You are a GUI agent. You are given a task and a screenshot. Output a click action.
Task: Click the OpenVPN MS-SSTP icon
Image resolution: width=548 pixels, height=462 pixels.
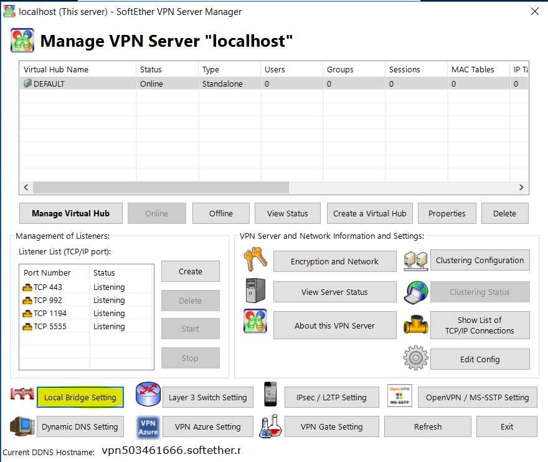point(400,396)
